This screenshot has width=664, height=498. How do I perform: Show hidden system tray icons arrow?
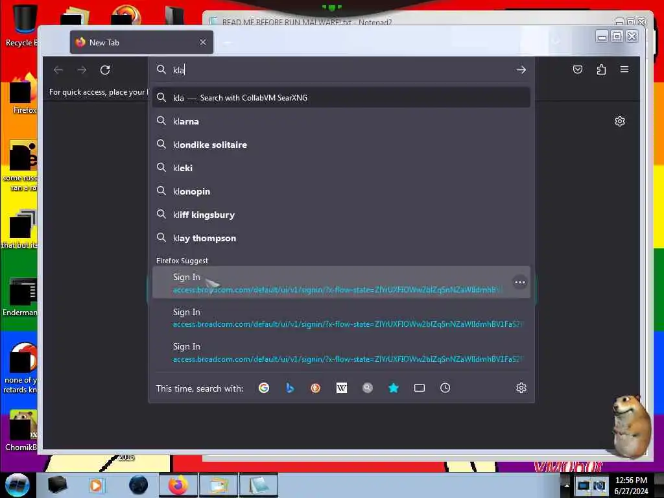[567, 485]
